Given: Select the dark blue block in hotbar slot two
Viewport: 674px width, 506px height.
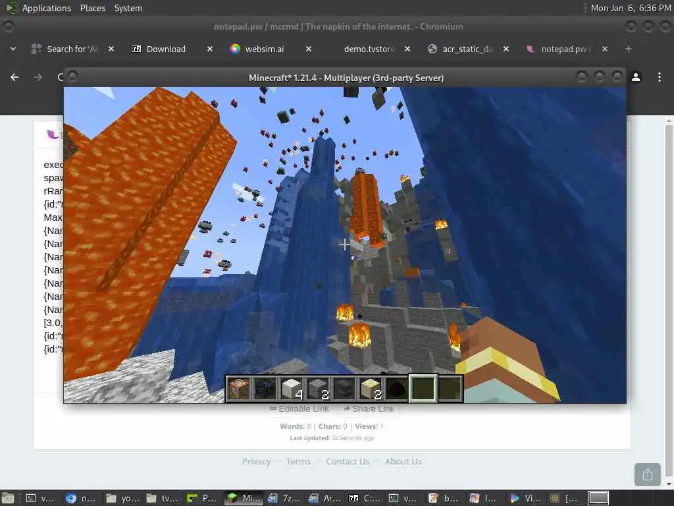Looking at the screenshot, I should (x=265, y=389).
